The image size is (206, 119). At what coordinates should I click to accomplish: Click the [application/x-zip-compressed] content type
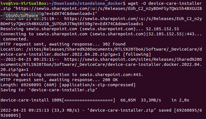(x=97, y=85)
